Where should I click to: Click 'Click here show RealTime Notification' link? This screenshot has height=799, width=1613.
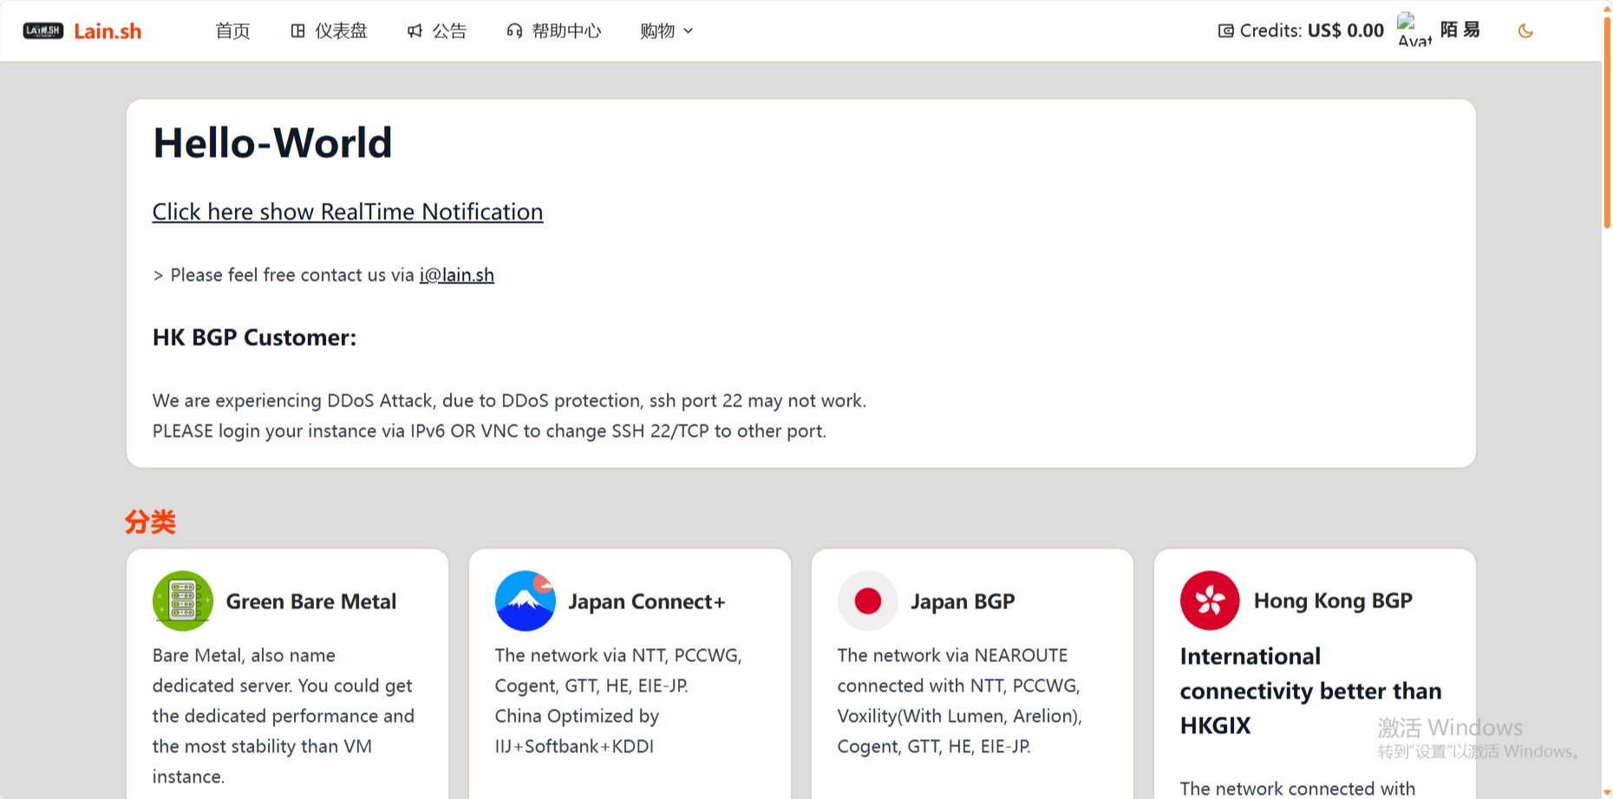[x=348, y=212]
